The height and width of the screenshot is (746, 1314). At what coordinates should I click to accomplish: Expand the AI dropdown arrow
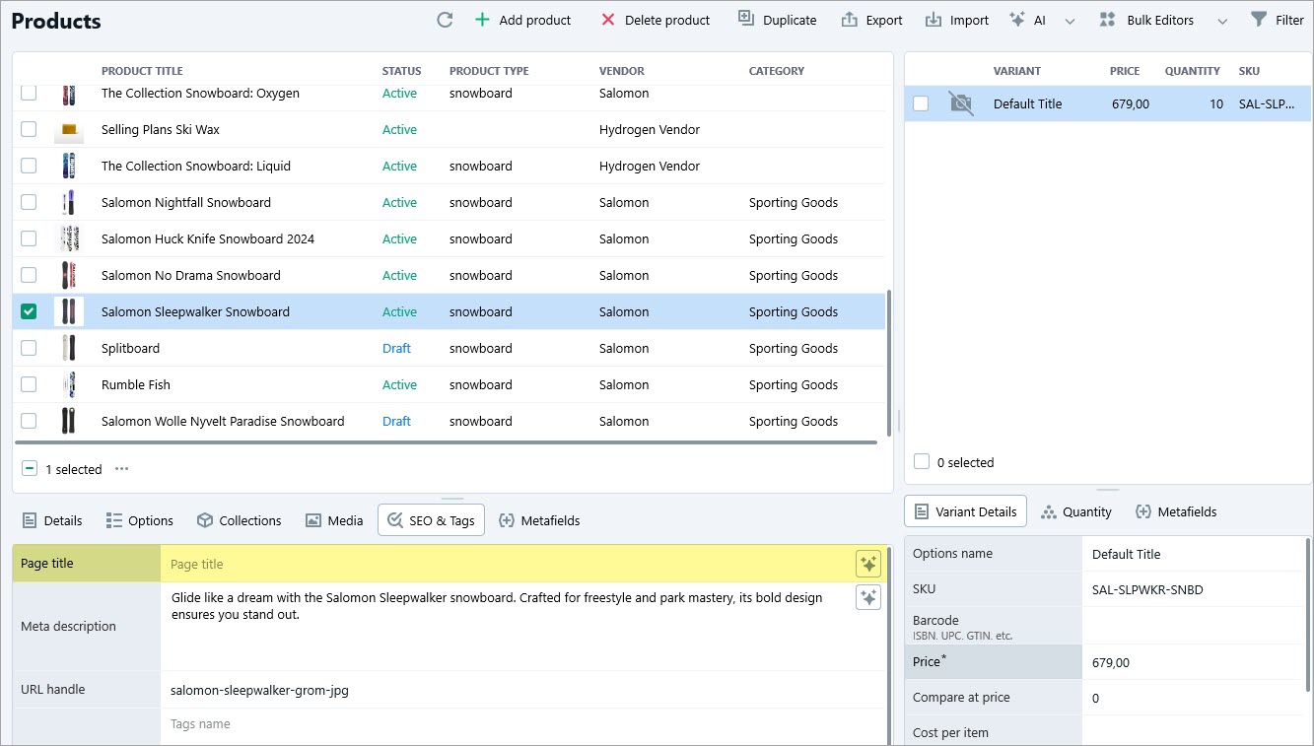1070,21
